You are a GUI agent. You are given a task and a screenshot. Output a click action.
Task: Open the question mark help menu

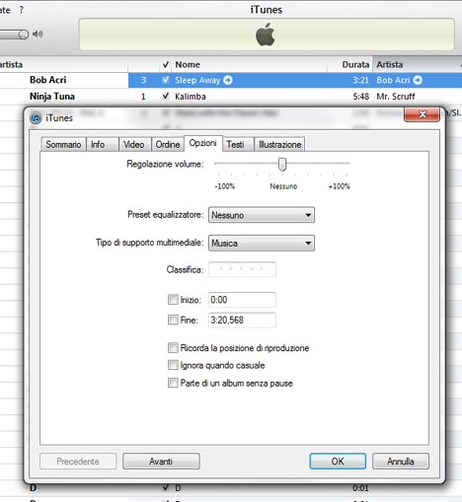[x=22, y=10]
